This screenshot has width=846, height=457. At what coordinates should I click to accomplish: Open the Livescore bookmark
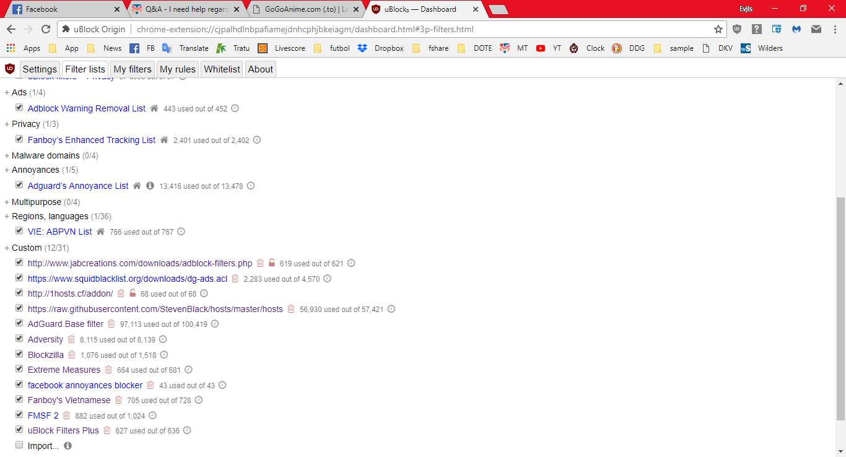tap(282, 48)
